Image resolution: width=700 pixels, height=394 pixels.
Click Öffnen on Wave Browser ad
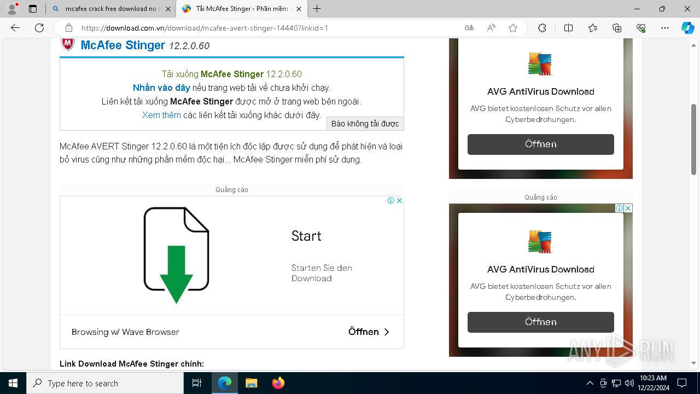click(369, 332)
